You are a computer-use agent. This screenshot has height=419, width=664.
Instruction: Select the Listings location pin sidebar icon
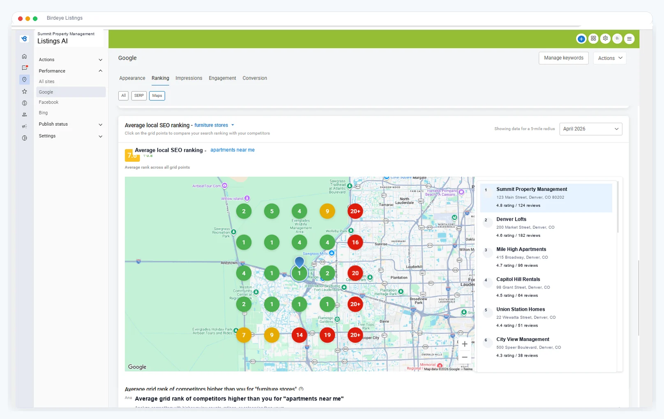point(24,79)
